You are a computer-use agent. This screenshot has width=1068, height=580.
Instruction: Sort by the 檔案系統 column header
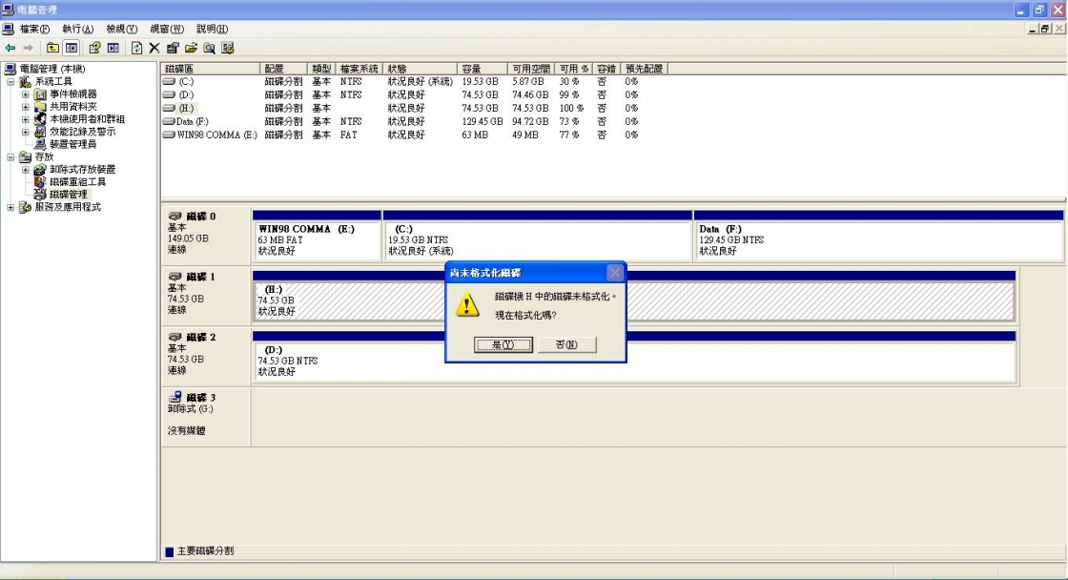(x=359, y=69)
